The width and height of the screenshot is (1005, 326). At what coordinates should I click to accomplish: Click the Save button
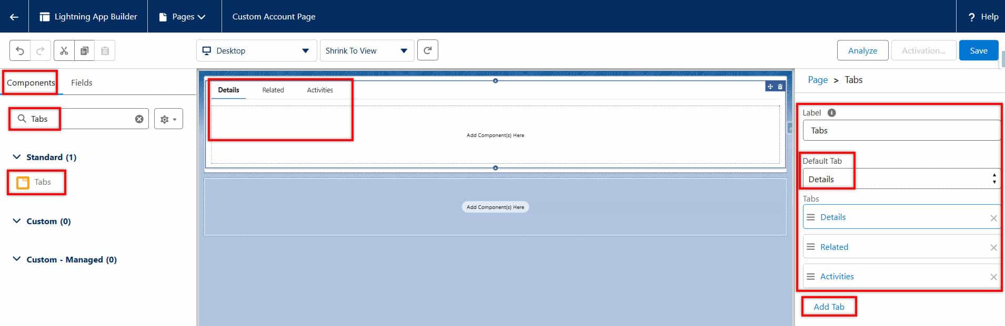(979, 50)
